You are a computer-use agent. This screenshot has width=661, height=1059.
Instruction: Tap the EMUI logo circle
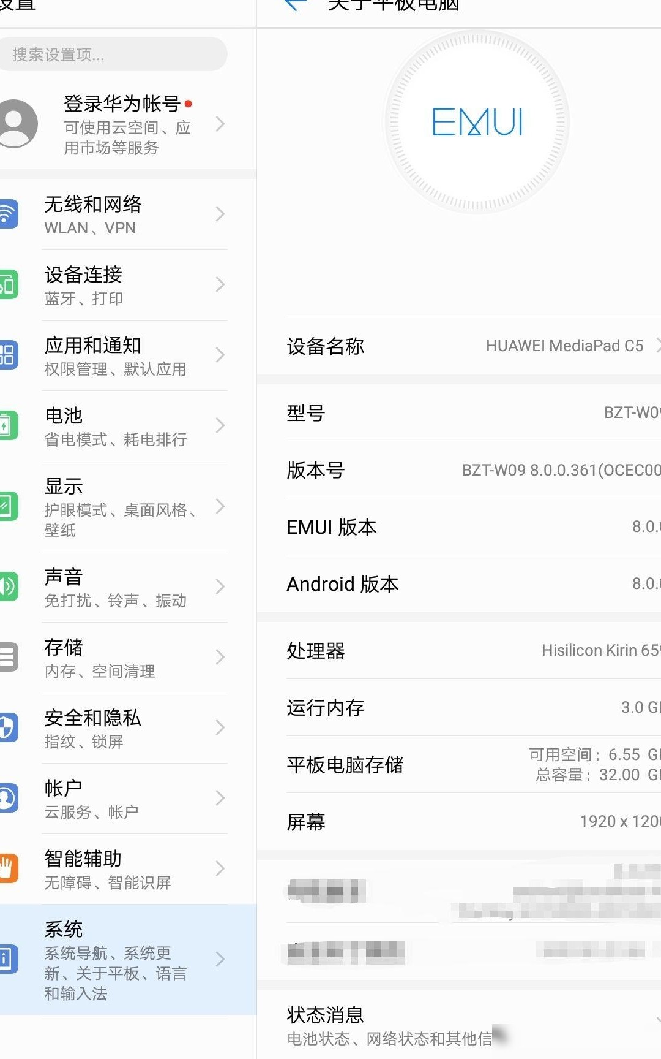click(x=477, y=121)
